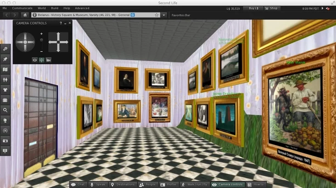Viewport: 336px width, 188px height.
Task: Open Chat from bottom toolbar
Action: point(78,185)
